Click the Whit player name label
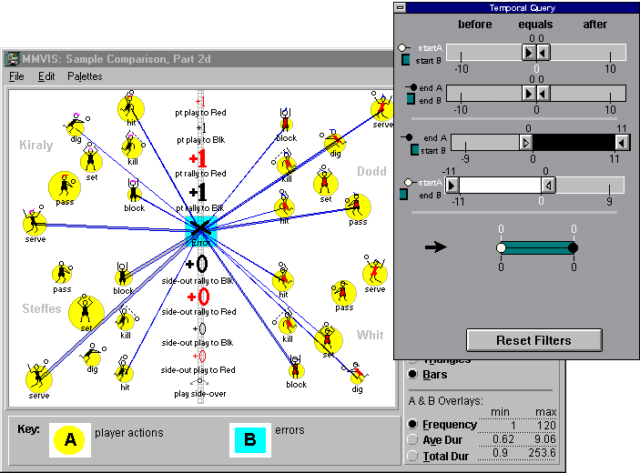The image size is (640, 473). click(370, 335)
